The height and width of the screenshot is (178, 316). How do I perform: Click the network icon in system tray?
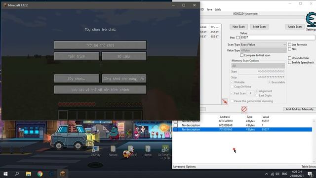(x=272, y=174)
